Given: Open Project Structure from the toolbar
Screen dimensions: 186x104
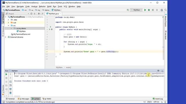Looking at the screenshot, I should (x=162, y=10).
